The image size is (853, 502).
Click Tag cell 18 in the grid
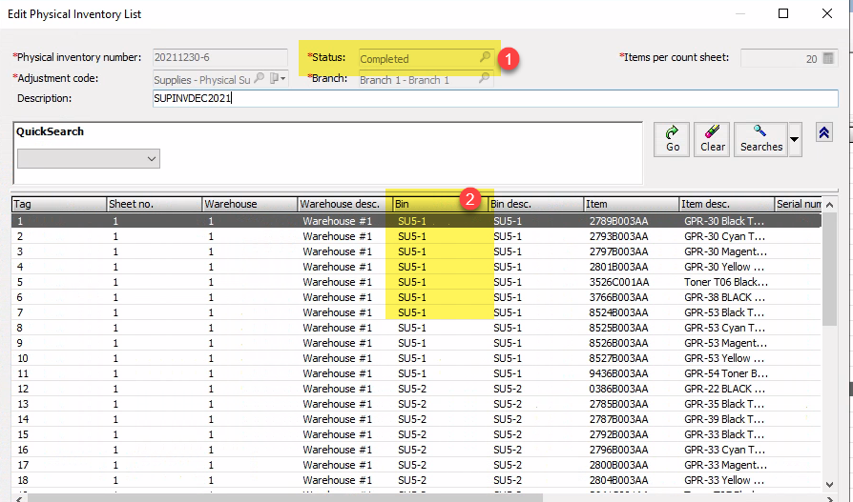(x=23, y=480)
